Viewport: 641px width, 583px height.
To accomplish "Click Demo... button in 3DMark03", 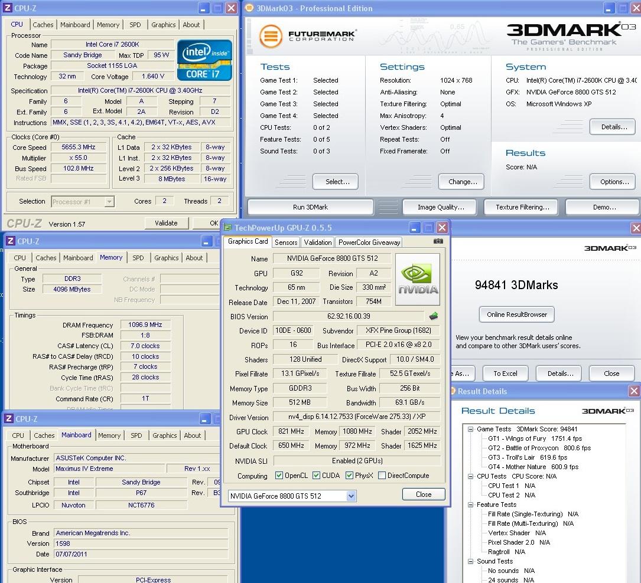I will pyautogui.click(x=603, y=207).
